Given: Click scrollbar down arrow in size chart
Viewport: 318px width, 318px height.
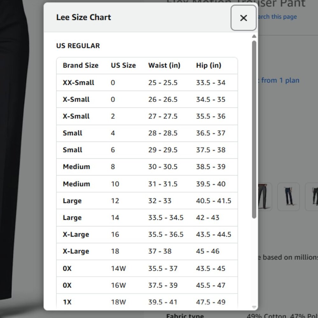Looking at the screenshot, I should [x=254, y=307].
